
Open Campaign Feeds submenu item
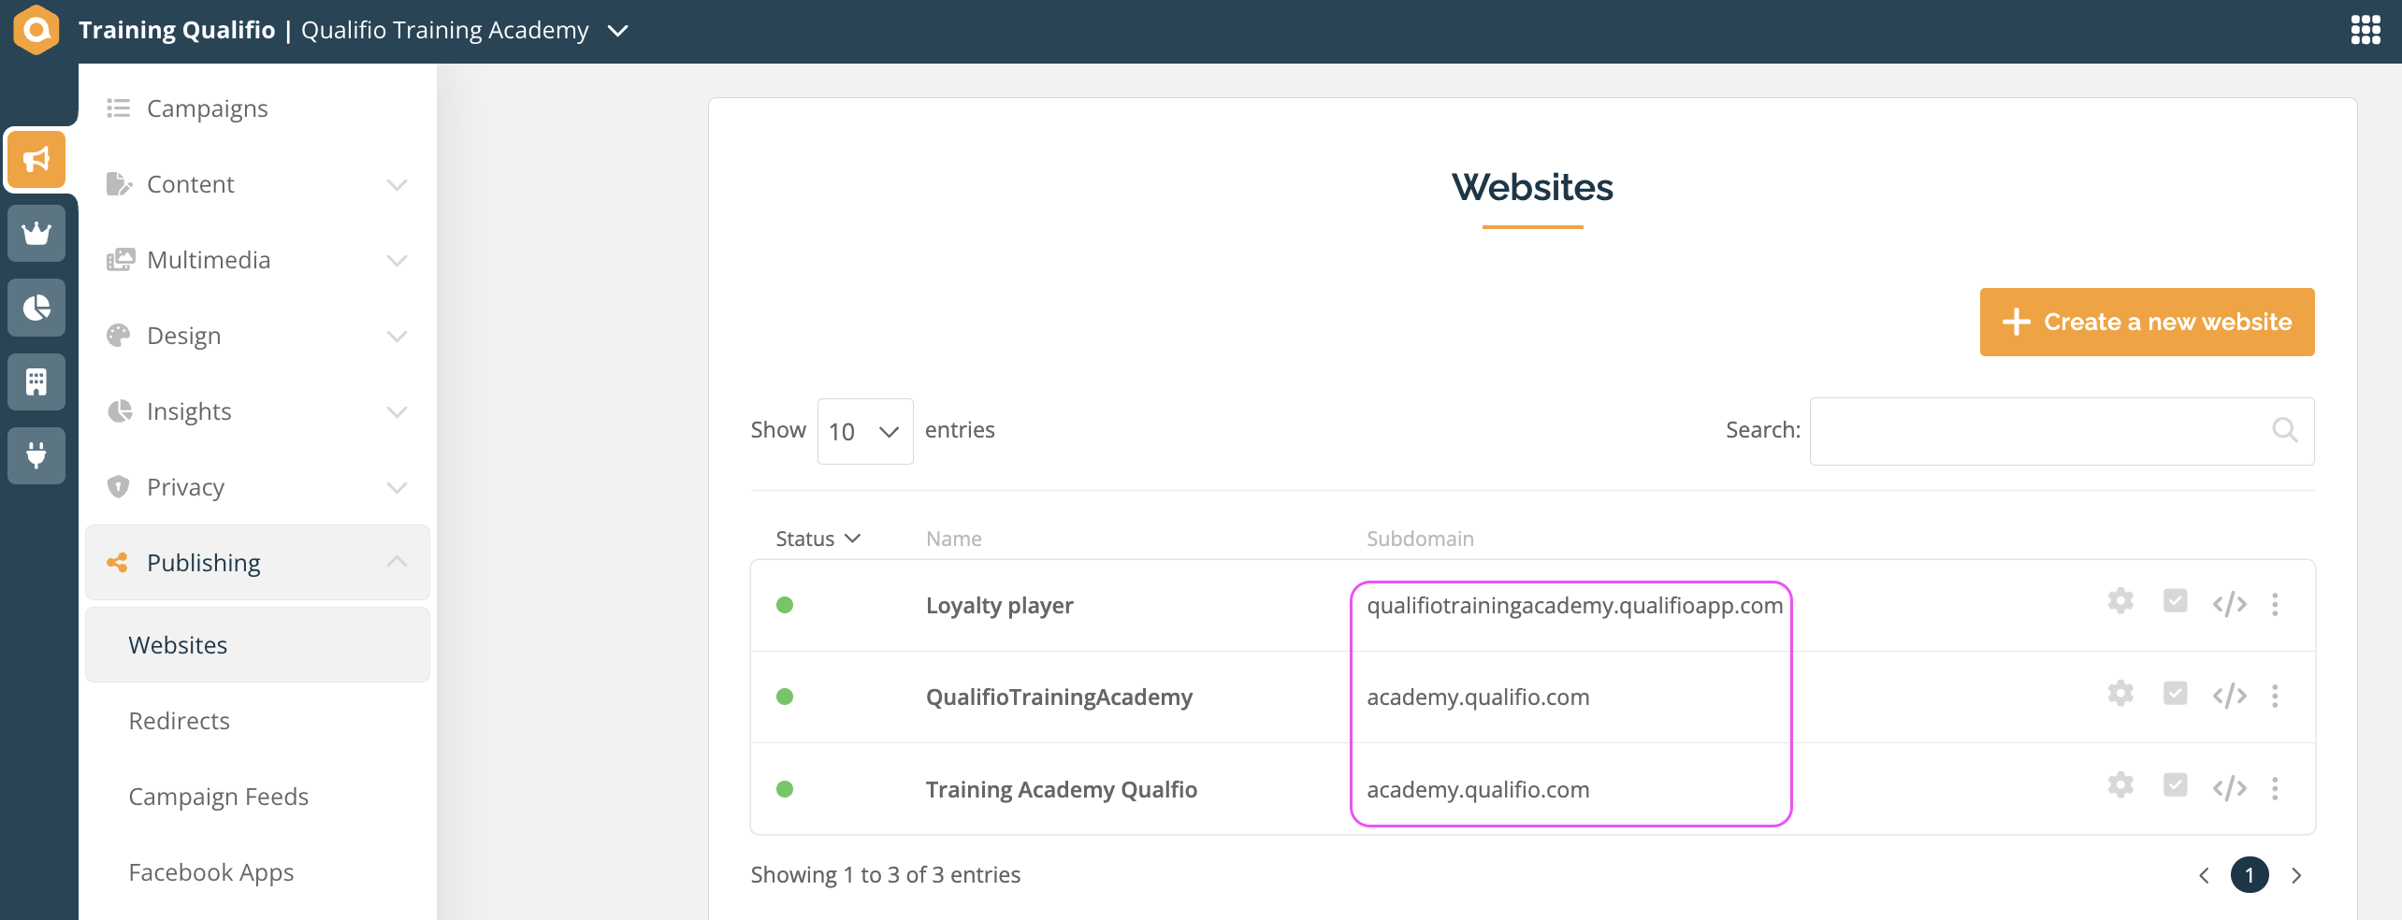pyautogui.click(x=218, y=797)
